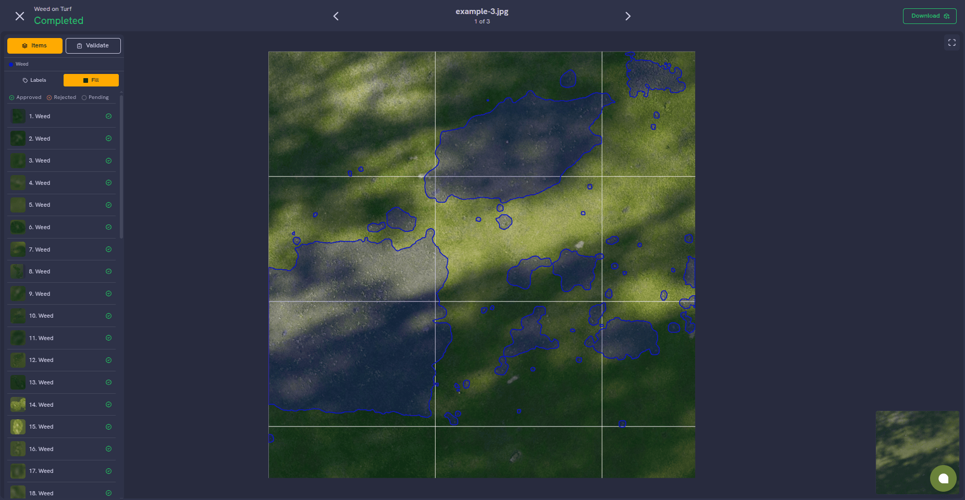Image resolution: width=965 pixels, height=500 pixels.
Task: Select item 5. Weed
Action: (x=61, y=205)
